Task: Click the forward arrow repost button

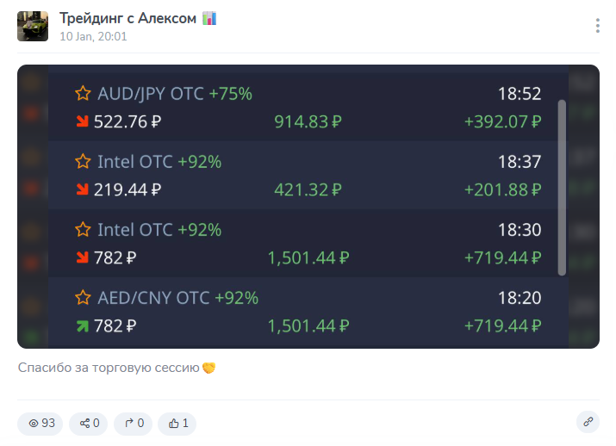Action: (x=134, y=423)
